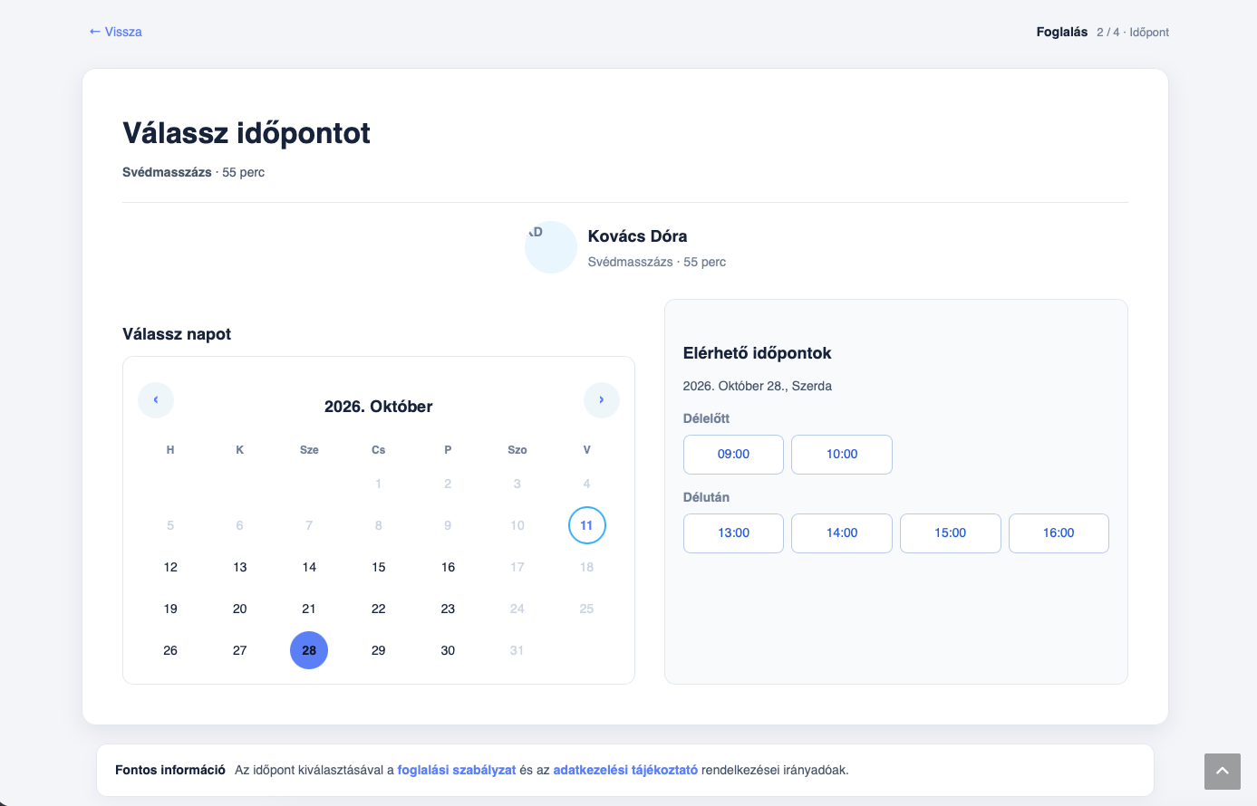The image size is (1257, 806).
Task: Pick the 15:00 time slot
Action: 951,533
